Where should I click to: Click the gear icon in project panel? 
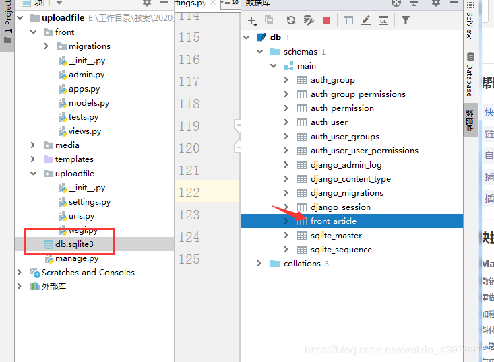[147, 3]
